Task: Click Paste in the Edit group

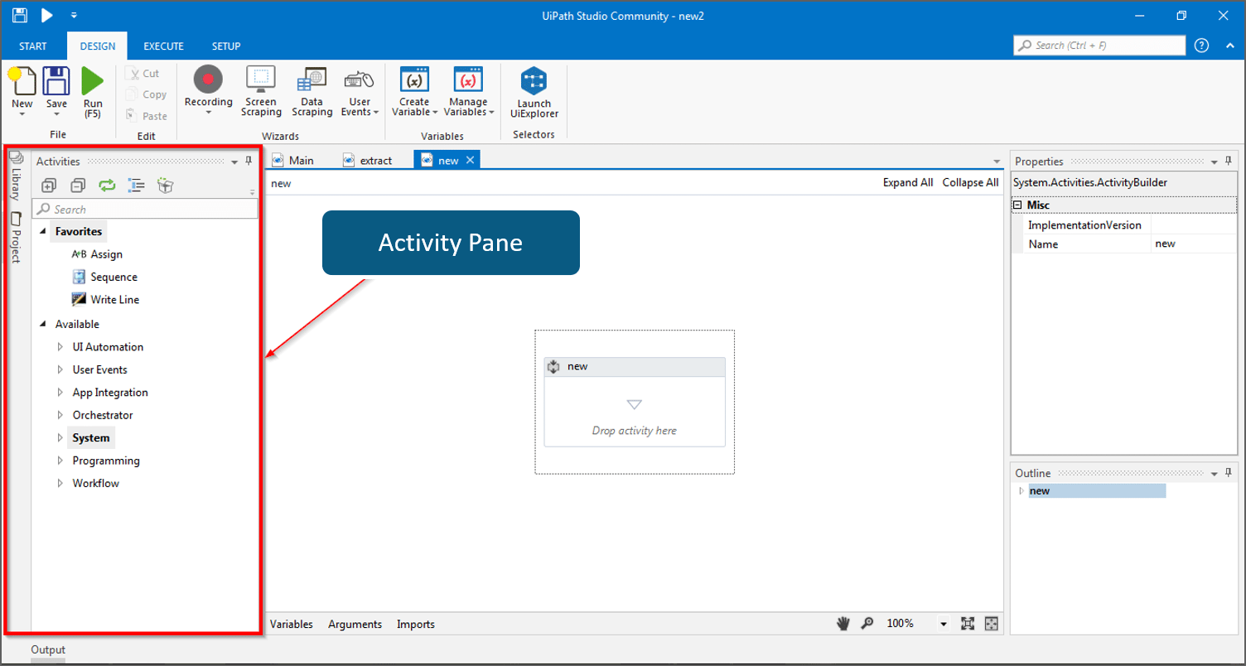Action: click(146, 116)
